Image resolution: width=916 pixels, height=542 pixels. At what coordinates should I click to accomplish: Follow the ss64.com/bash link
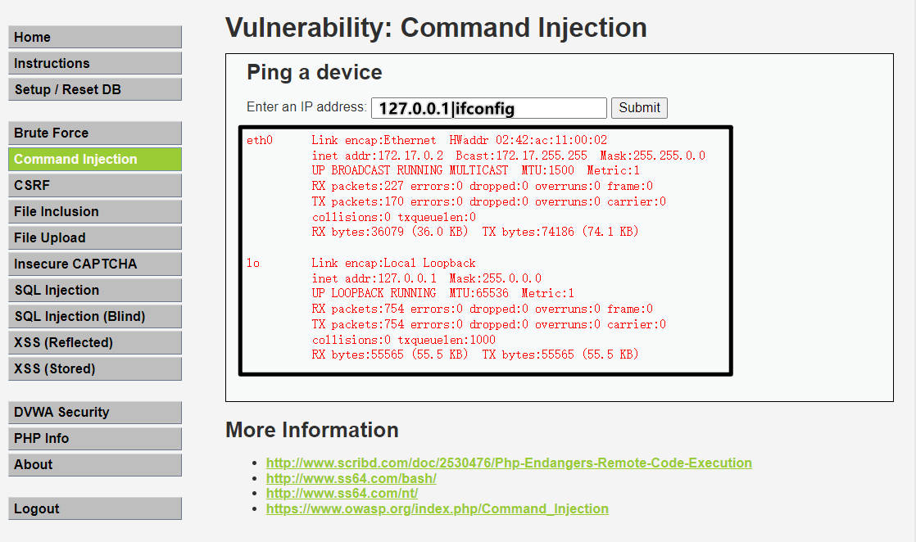351,478
